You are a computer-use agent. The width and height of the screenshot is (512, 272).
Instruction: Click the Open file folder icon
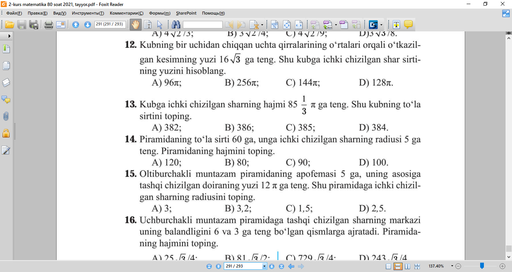coord(9,25)
